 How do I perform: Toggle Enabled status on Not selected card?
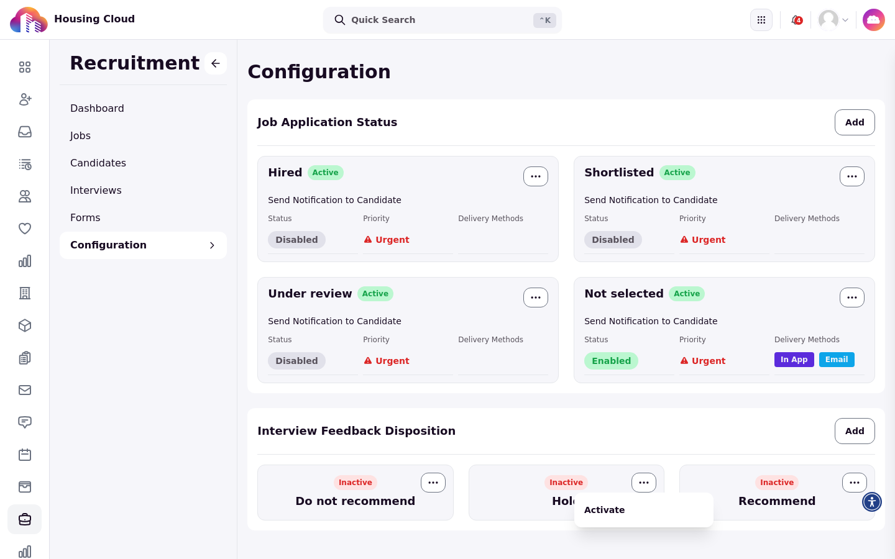click(611, 361)
